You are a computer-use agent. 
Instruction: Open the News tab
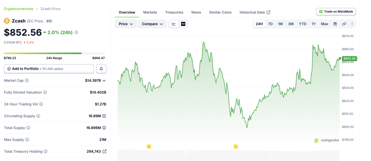(196, 12)
